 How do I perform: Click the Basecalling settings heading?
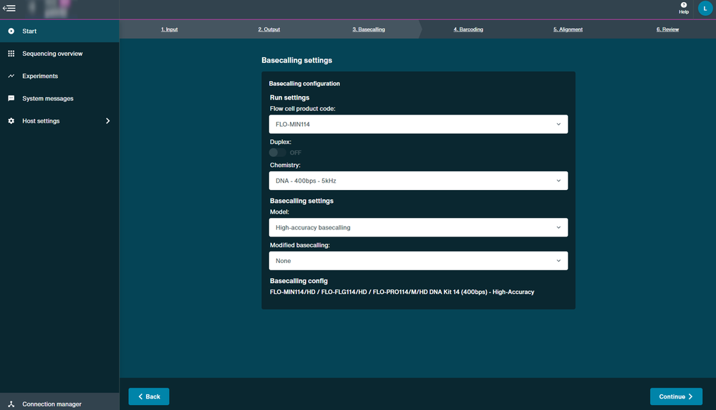297,60
